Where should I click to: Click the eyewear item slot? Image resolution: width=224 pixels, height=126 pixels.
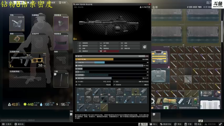[x=61, y=43]
